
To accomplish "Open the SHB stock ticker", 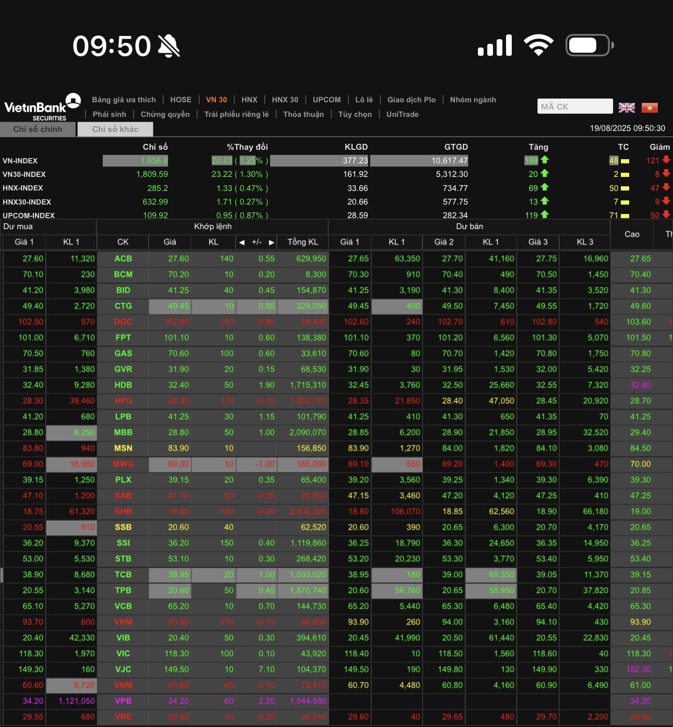I will click(123, 511).
